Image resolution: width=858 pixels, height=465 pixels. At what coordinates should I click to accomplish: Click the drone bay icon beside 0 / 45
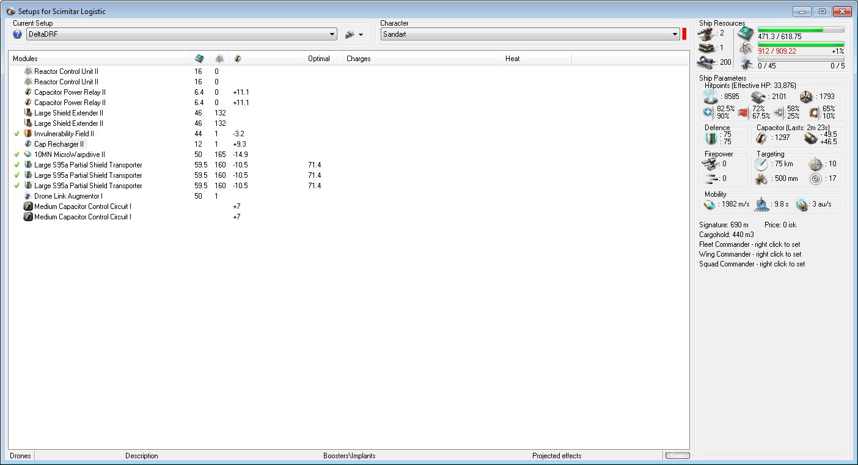746,62
